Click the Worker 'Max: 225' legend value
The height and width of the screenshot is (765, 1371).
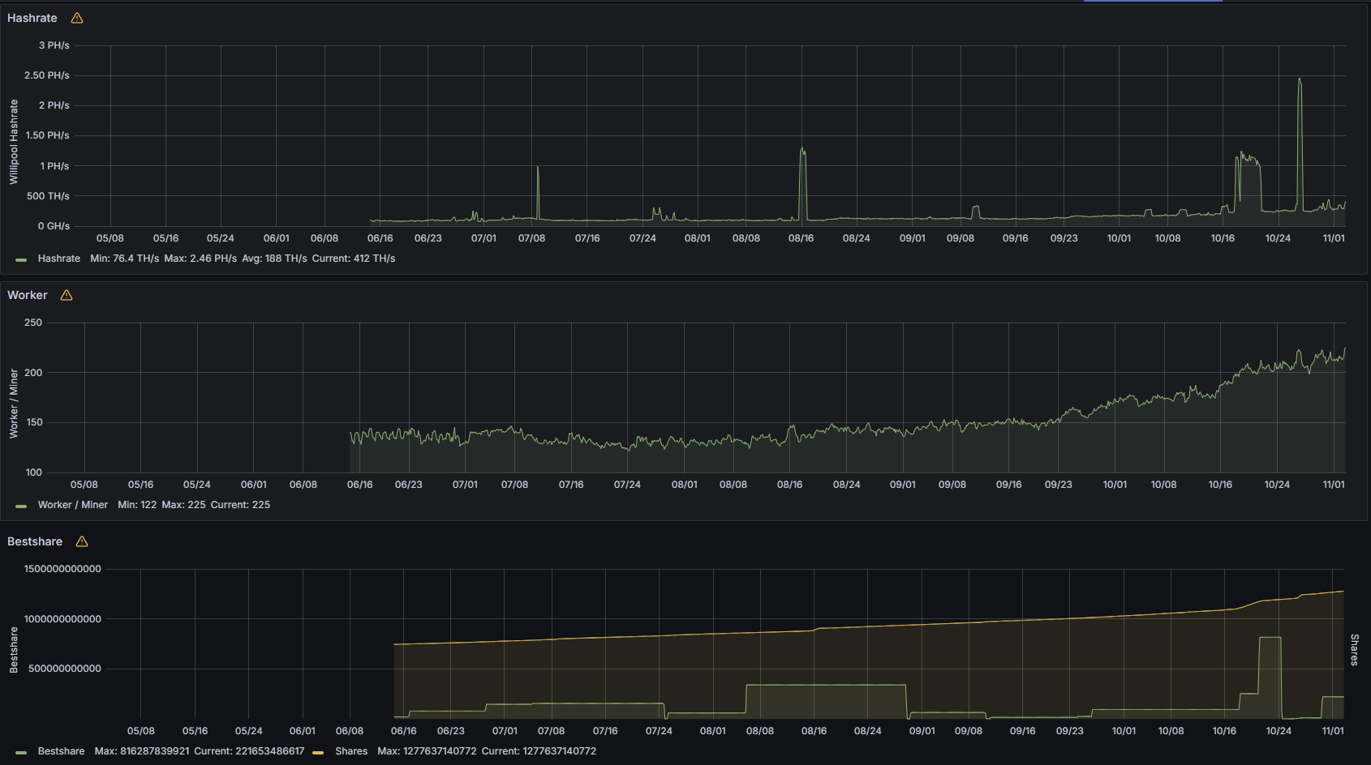(x=183, y=505)
